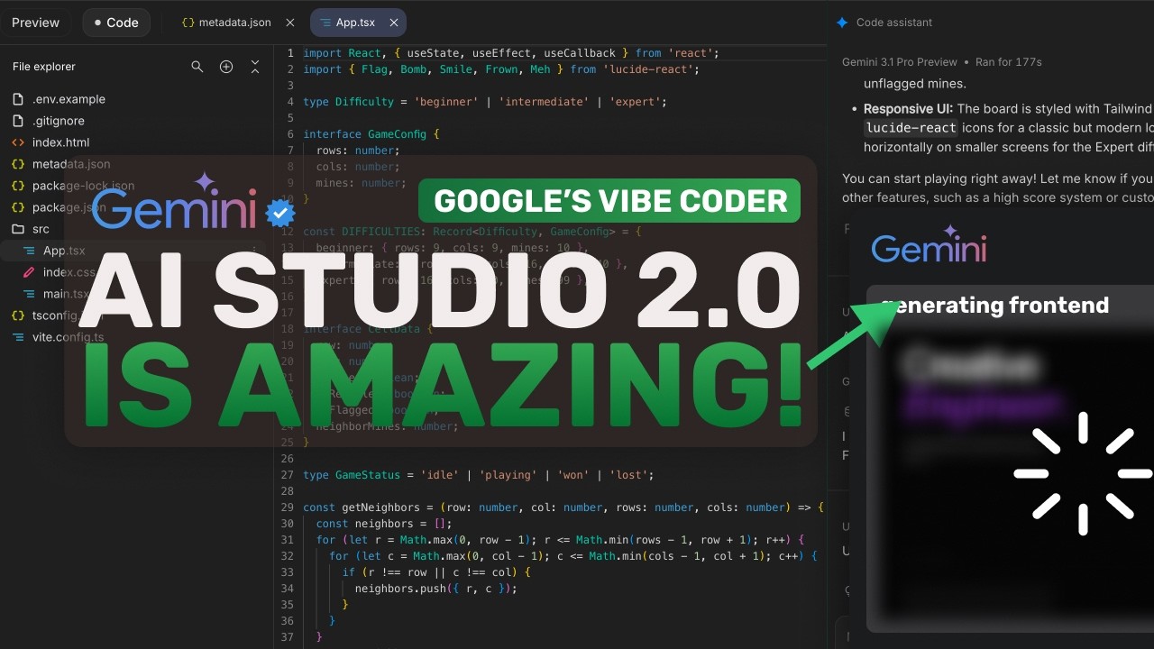Image resolution: width=1154 pixels, height=649 pixels.
Task: Click the pencil icon beside index.css
Action: click(29, 272)
